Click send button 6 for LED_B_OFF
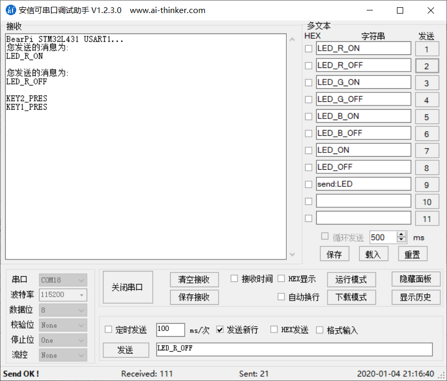This screenshot has width=447, height=381. [x=427, y=134]
